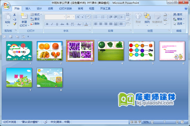Click the Find button
This screenshot has height=126, width=190.
pyautogui.click(x=178, y=14)
